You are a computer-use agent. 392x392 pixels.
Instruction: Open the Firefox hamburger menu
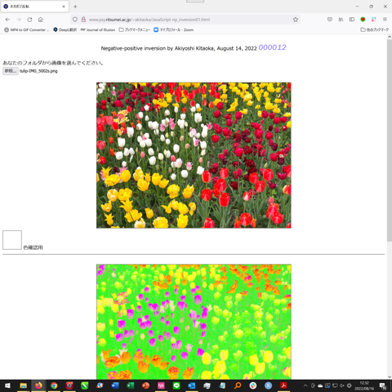point(385,20)
